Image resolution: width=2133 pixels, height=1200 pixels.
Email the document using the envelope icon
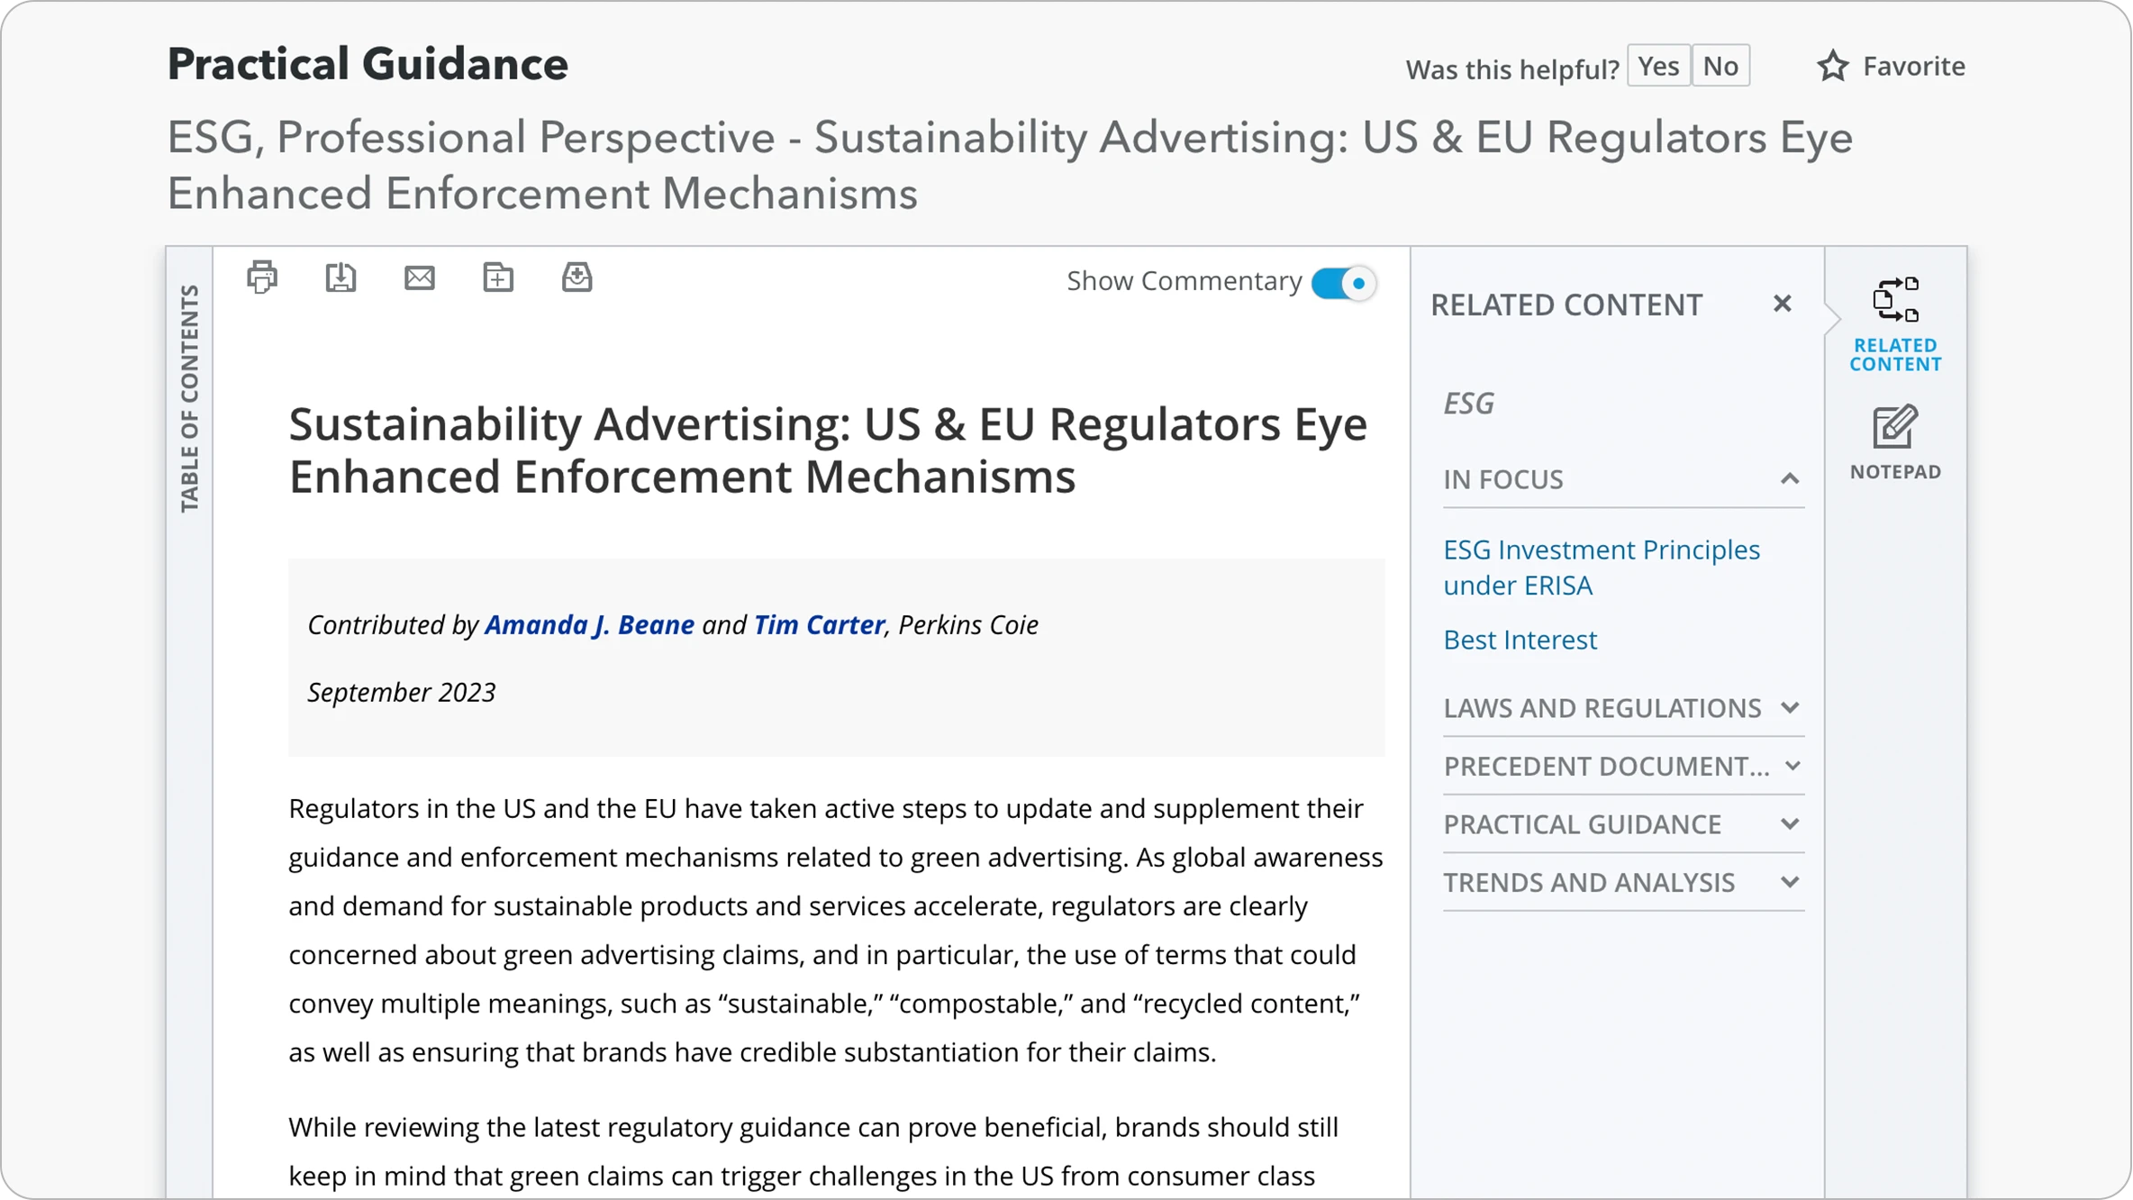pyautogui.click(x=420, y=277)
